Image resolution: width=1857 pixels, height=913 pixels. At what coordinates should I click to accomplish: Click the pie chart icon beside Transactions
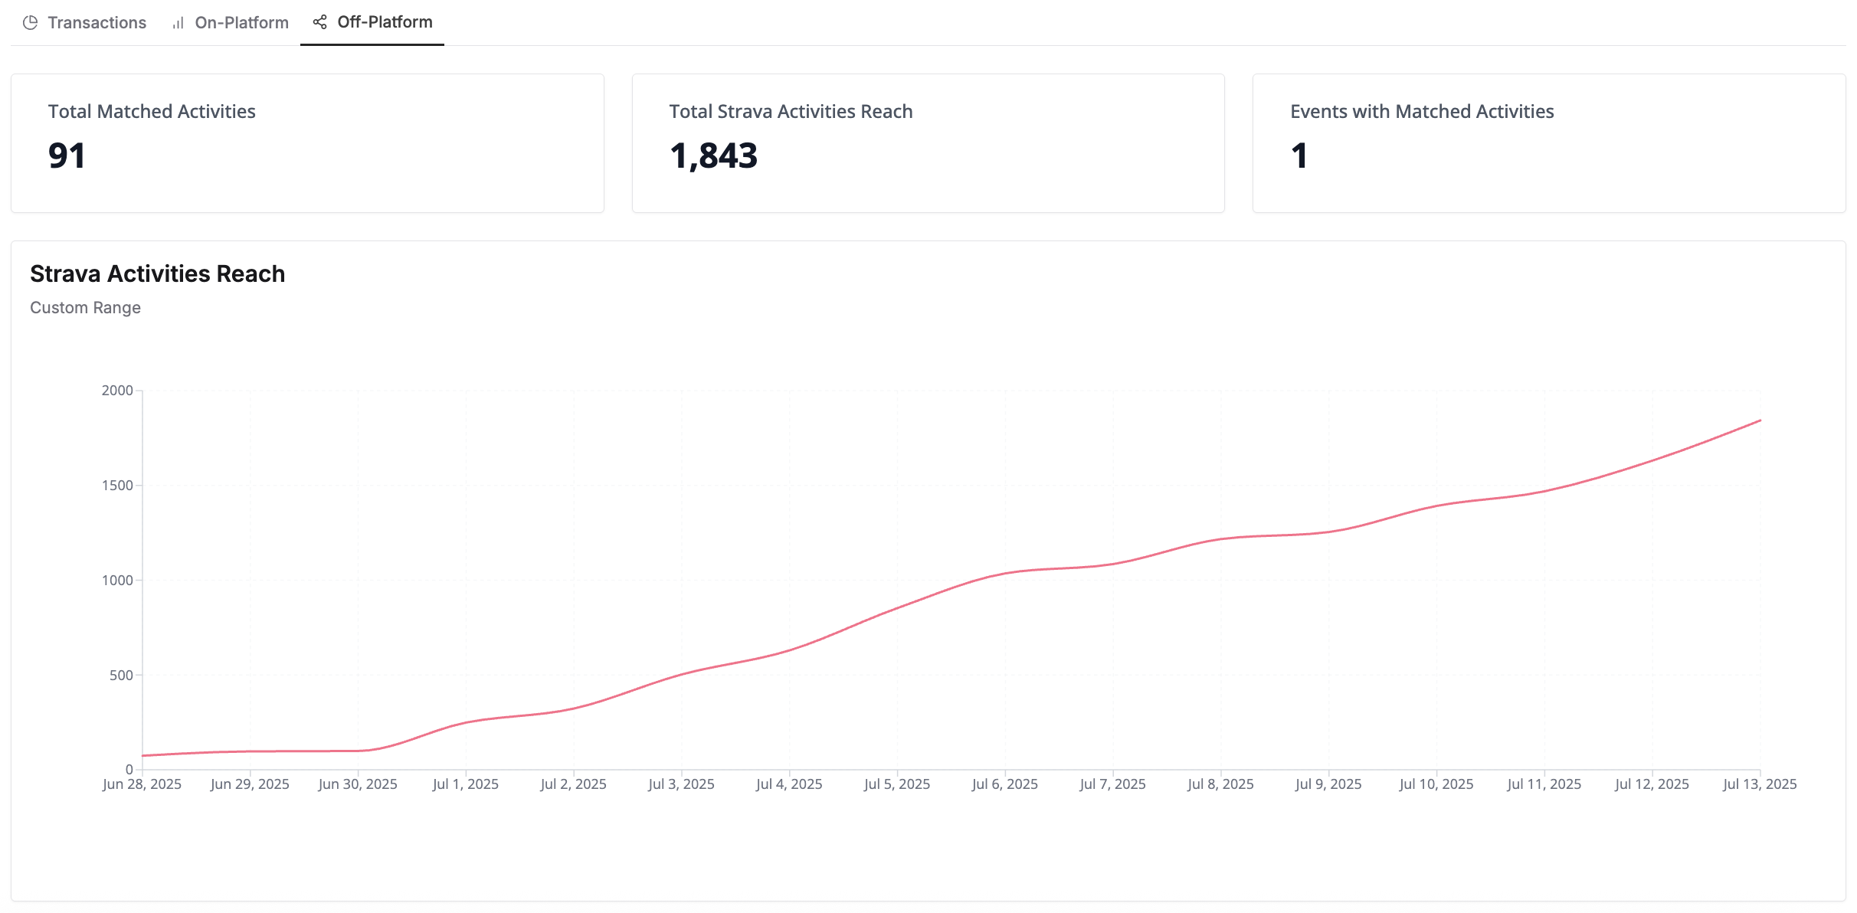click(x=30, y=23)
